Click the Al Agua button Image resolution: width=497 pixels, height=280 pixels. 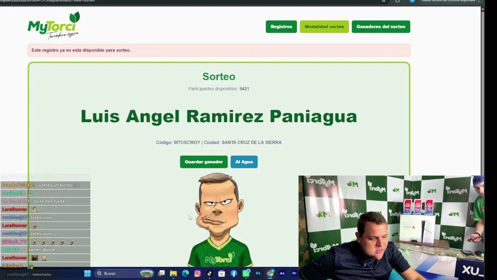[244, 162]
